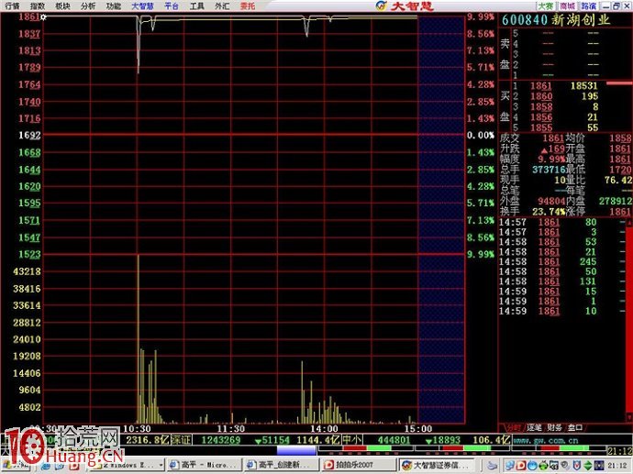Image resolution: width=633 pixels, height=474 pixels.
Task: Open the 指数 menu
Action: (x=38, y=6)
